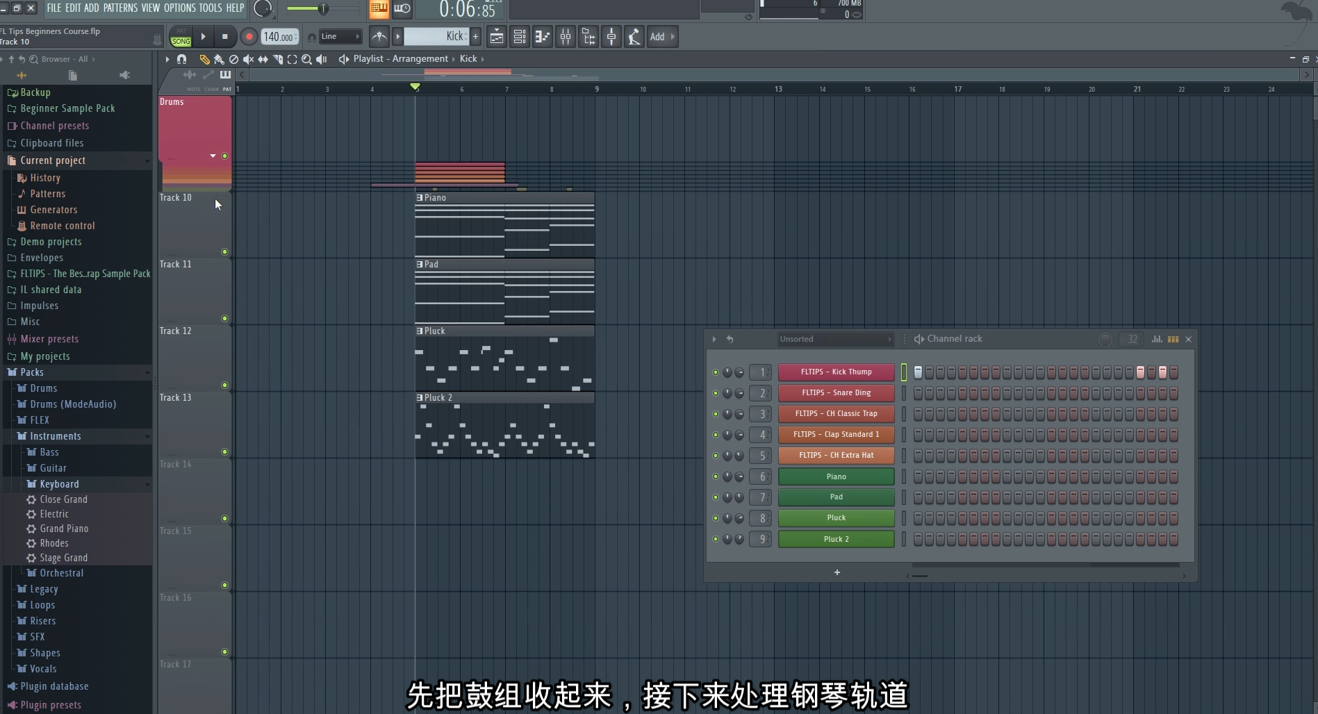Collapse the Keyboard folder in browser
Screen dimensions: 1318x714
[59, 484]
